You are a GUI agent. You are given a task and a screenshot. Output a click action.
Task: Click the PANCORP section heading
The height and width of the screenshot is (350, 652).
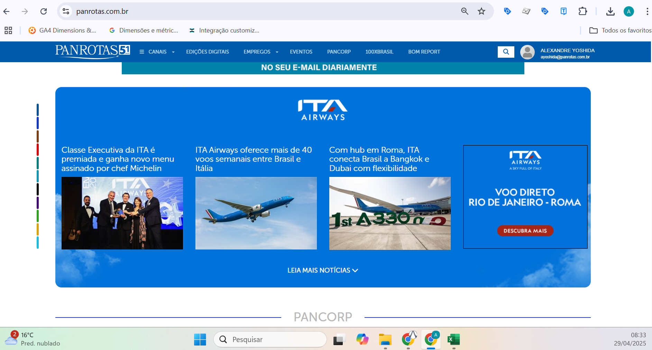click(x=323, y=317)
